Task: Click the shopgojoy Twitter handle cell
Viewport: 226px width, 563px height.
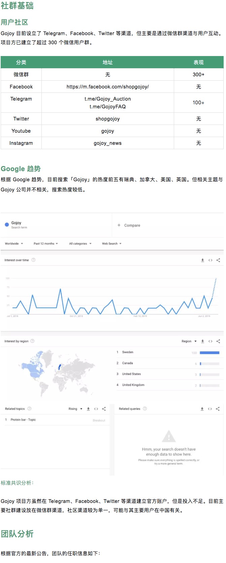Action: pos(108,119)
